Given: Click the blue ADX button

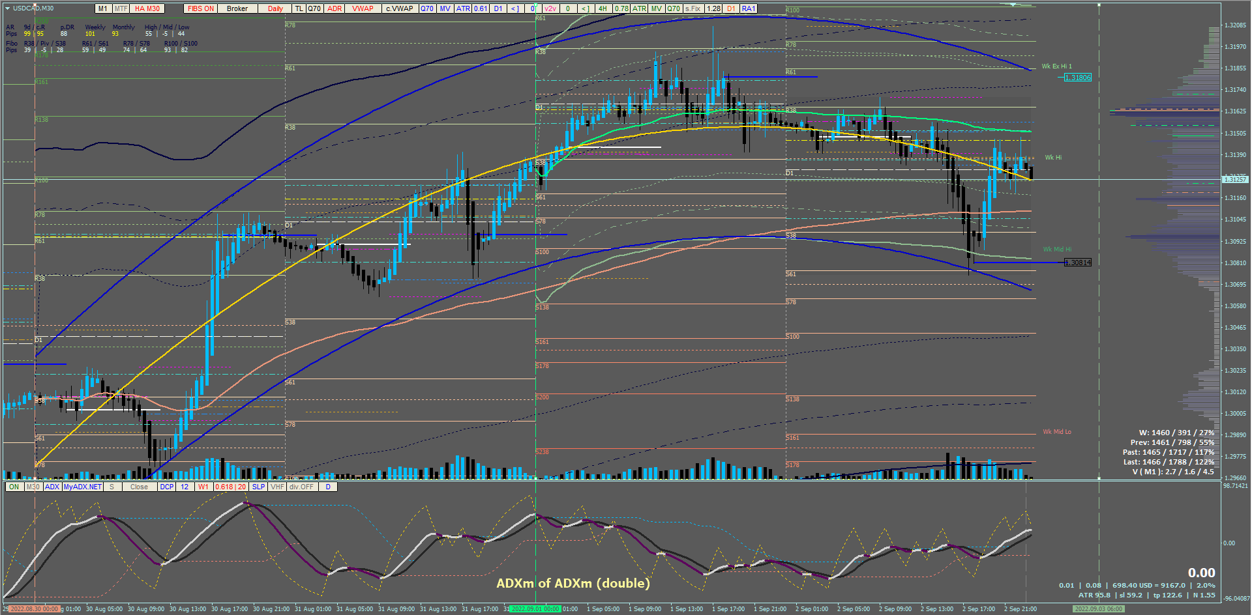Looking at the screenshot, I should [52, 487].
